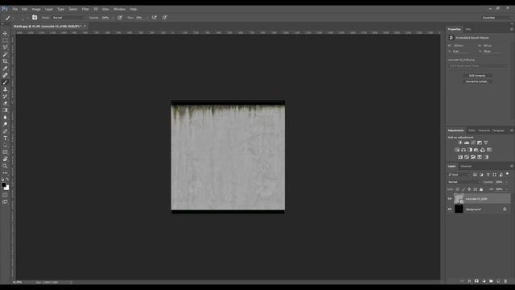Select the Brush tool in the toolbox

[5, 82]
